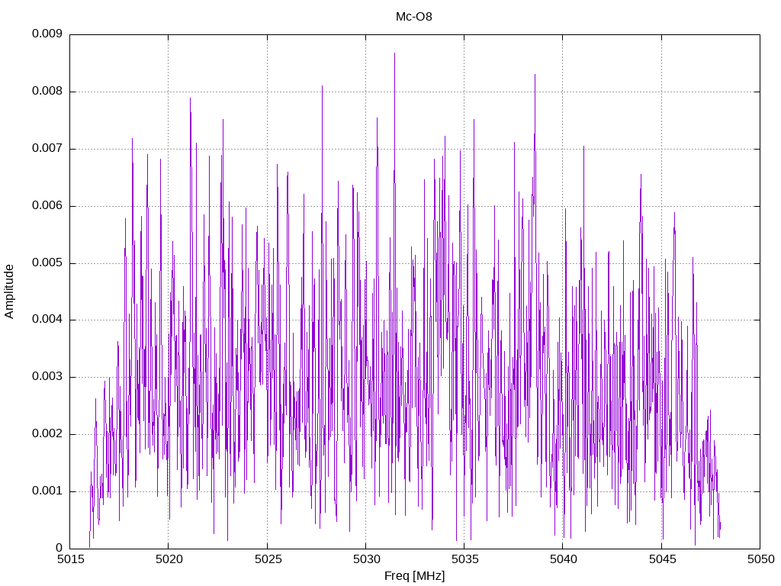The image size is (781, 586).
Task: Click the 0.003 y-axis tick label
Action: pyautogui.click(x=47, y=377)
